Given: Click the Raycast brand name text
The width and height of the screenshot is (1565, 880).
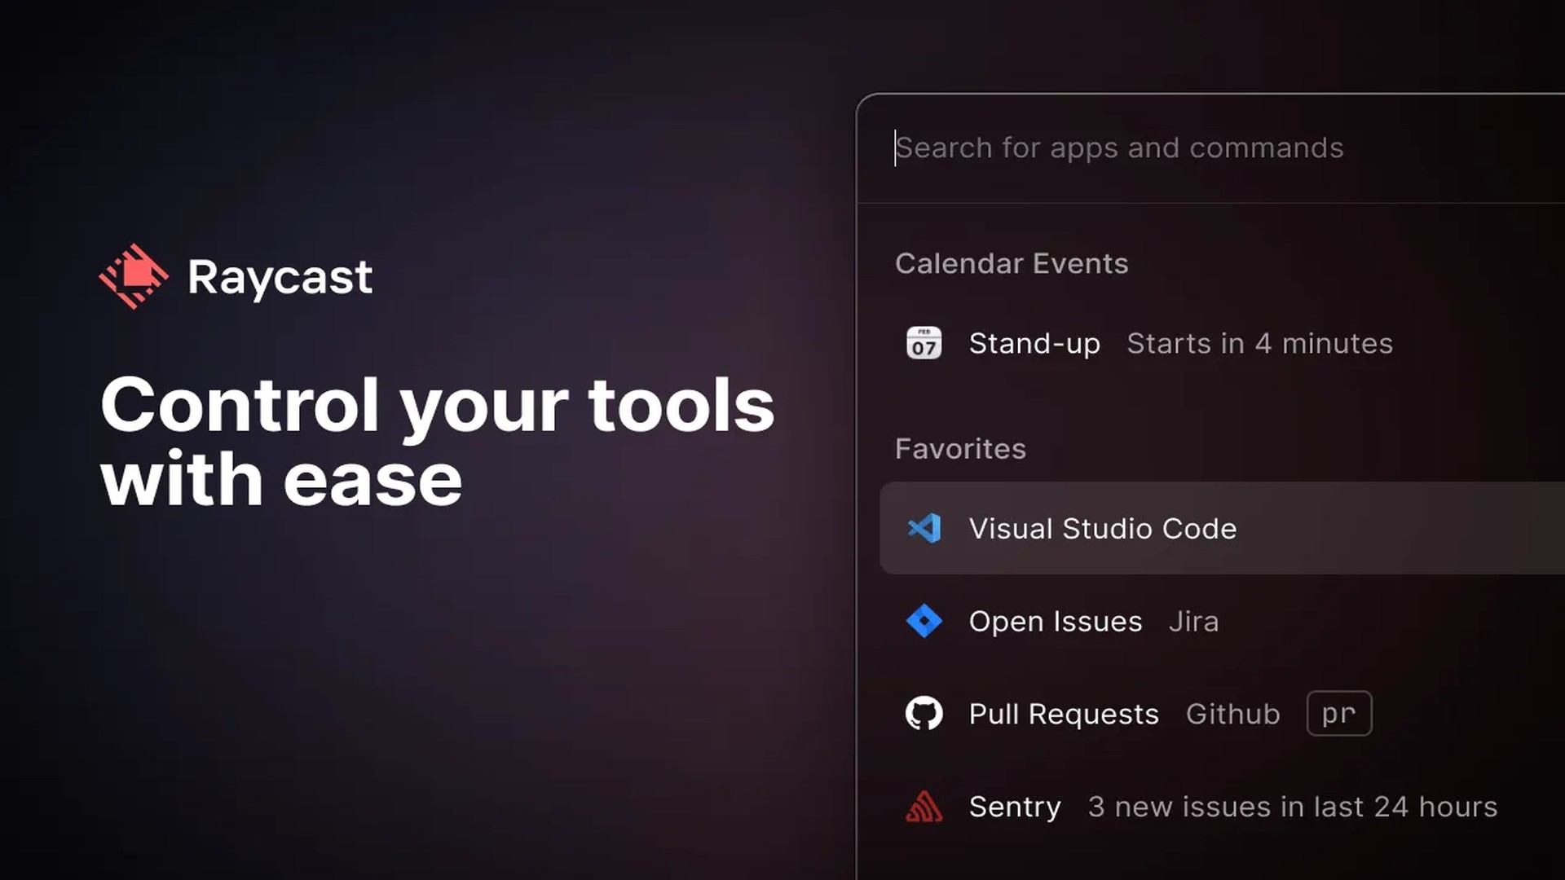Looking at the screenshot, I should (280, 277).
